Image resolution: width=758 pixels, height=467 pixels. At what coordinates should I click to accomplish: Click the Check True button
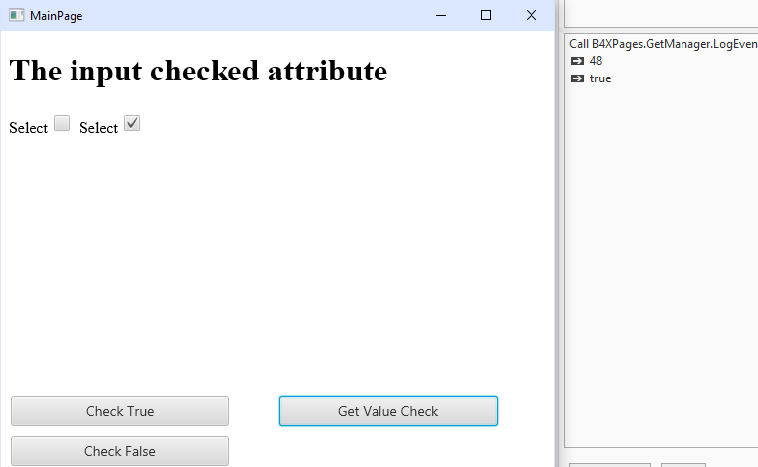coord(120,411)
